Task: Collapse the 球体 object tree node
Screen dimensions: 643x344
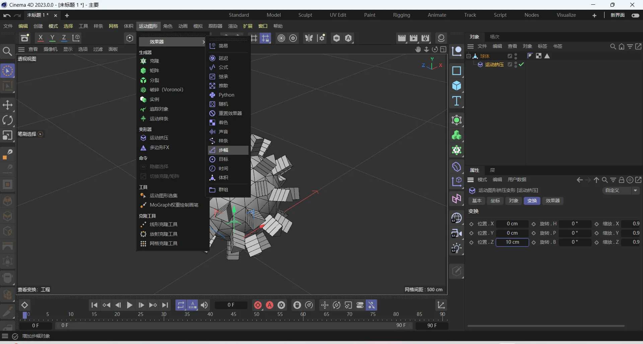Action: 469,56
